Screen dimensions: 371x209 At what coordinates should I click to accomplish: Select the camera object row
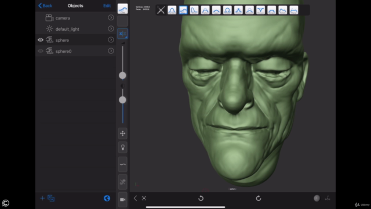click(x=76, y=18)
